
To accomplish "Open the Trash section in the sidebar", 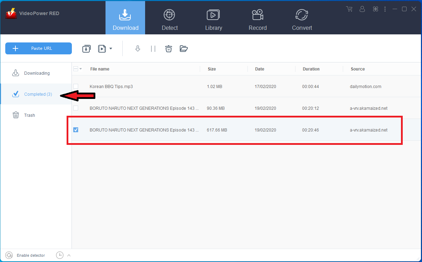I will (x=29, y=115).
